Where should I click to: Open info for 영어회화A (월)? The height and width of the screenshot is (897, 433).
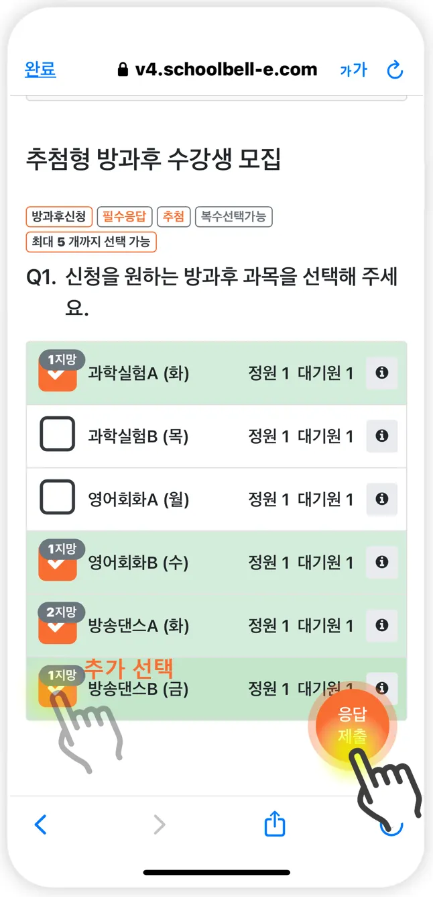tap(381, 499)
